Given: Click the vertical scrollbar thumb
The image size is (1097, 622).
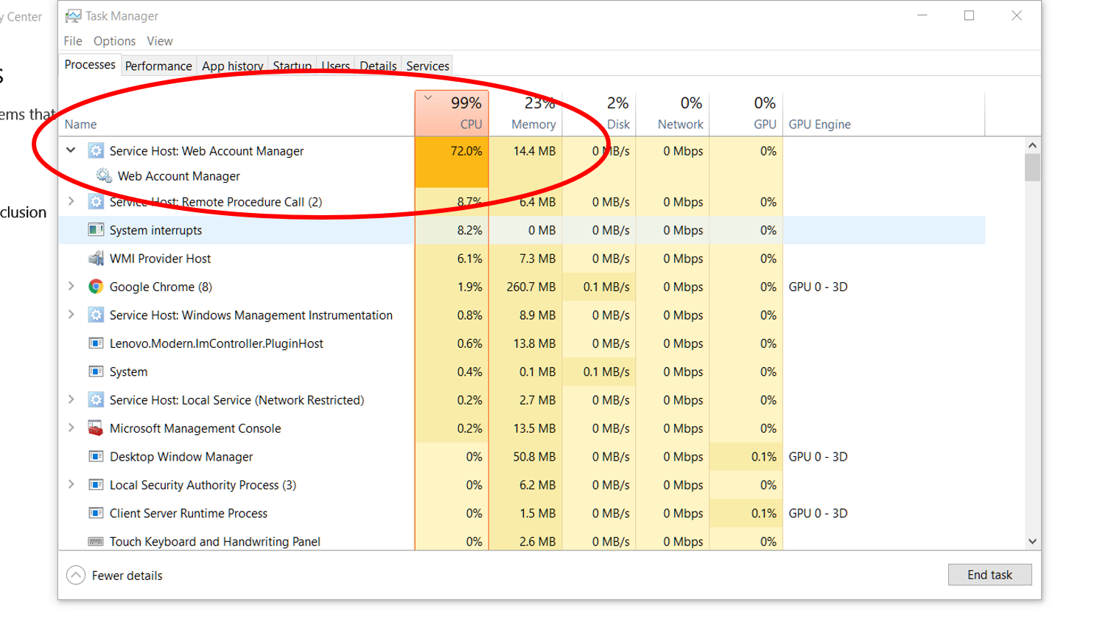Looking at the screenshot, I should click(1032, 167).
